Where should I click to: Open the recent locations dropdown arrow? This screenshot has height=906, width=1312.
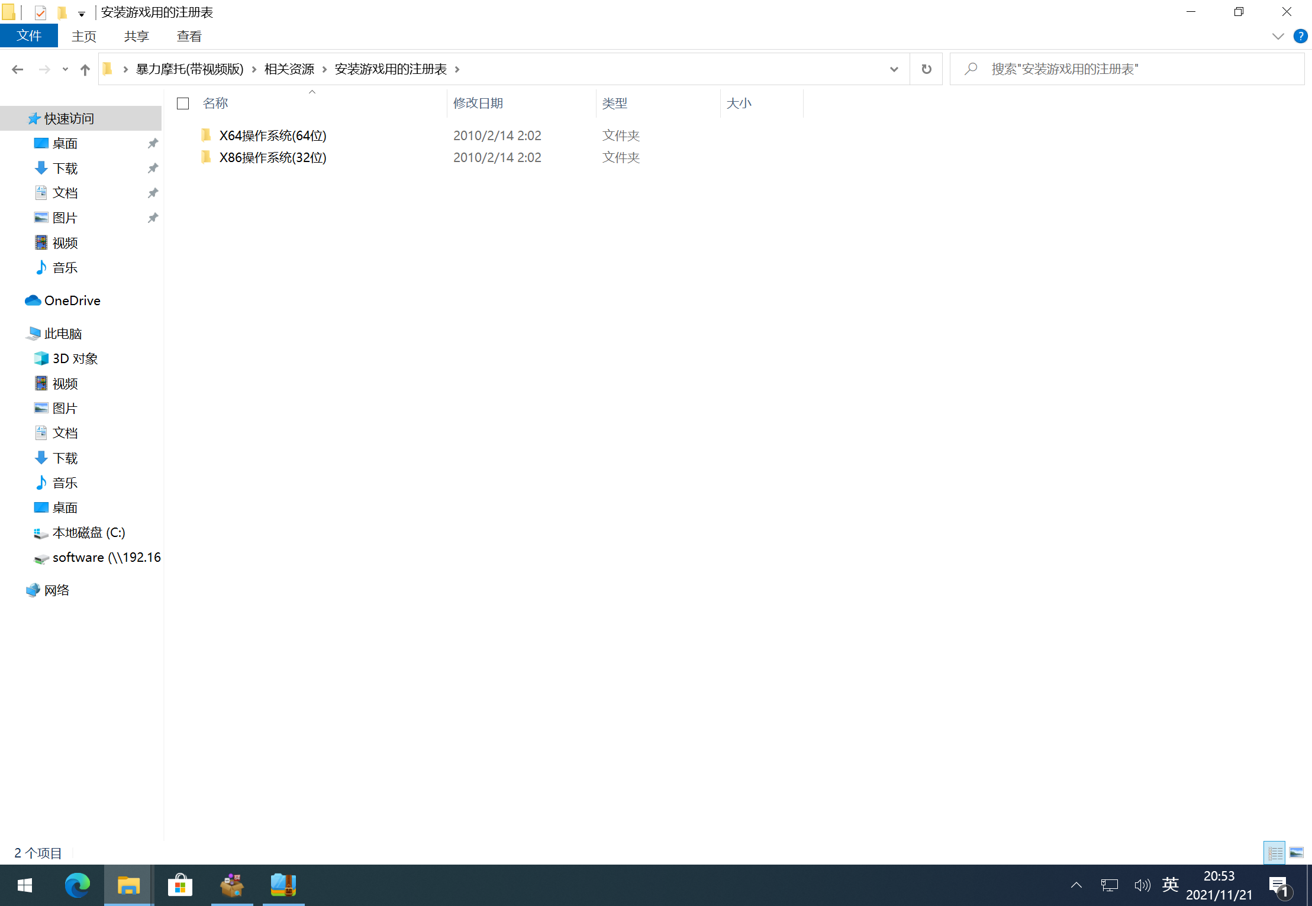[x=65, y=69]
